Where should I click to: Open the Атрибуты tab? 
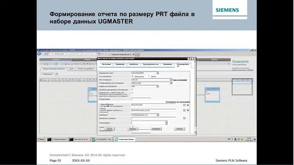point(134,64)
